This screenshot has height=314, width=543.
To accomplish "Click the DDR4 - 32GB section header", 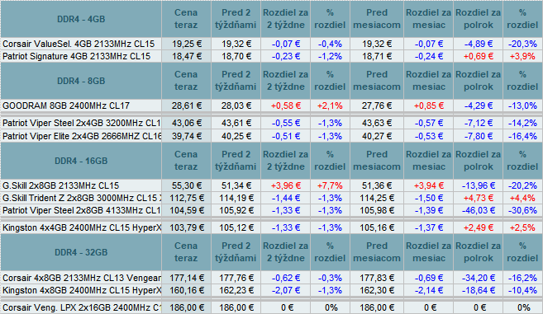I will pyautogui.click(x=81, y=252).
